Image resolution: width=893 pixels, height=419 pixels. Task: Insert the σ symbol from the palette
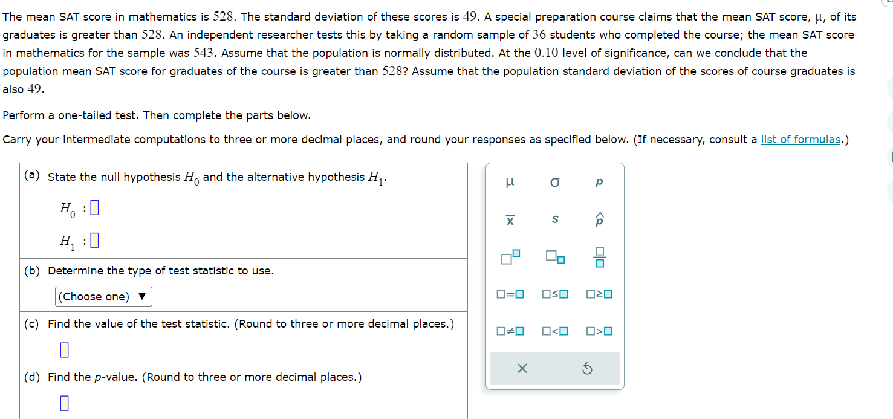(x=554, y=182)
